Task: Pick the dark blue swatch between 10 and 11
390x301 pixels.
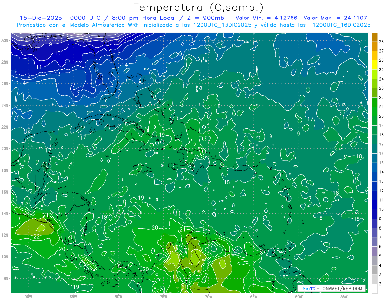Action: pyautogui.click(x=375, y=205)
